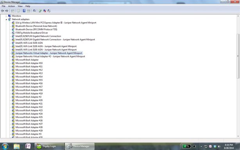Click the adapter icon beside Microsoft 6to4 Adapter #20
This screenshot has width=240, height=150.
pyautogui.click(x=13, y=100)
